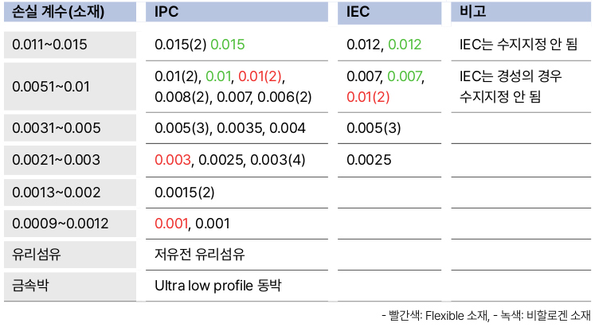The image size is (595, 327).
Task: Click the 금속박 row label
Action: pyautogui.click(x=70, y=286)
